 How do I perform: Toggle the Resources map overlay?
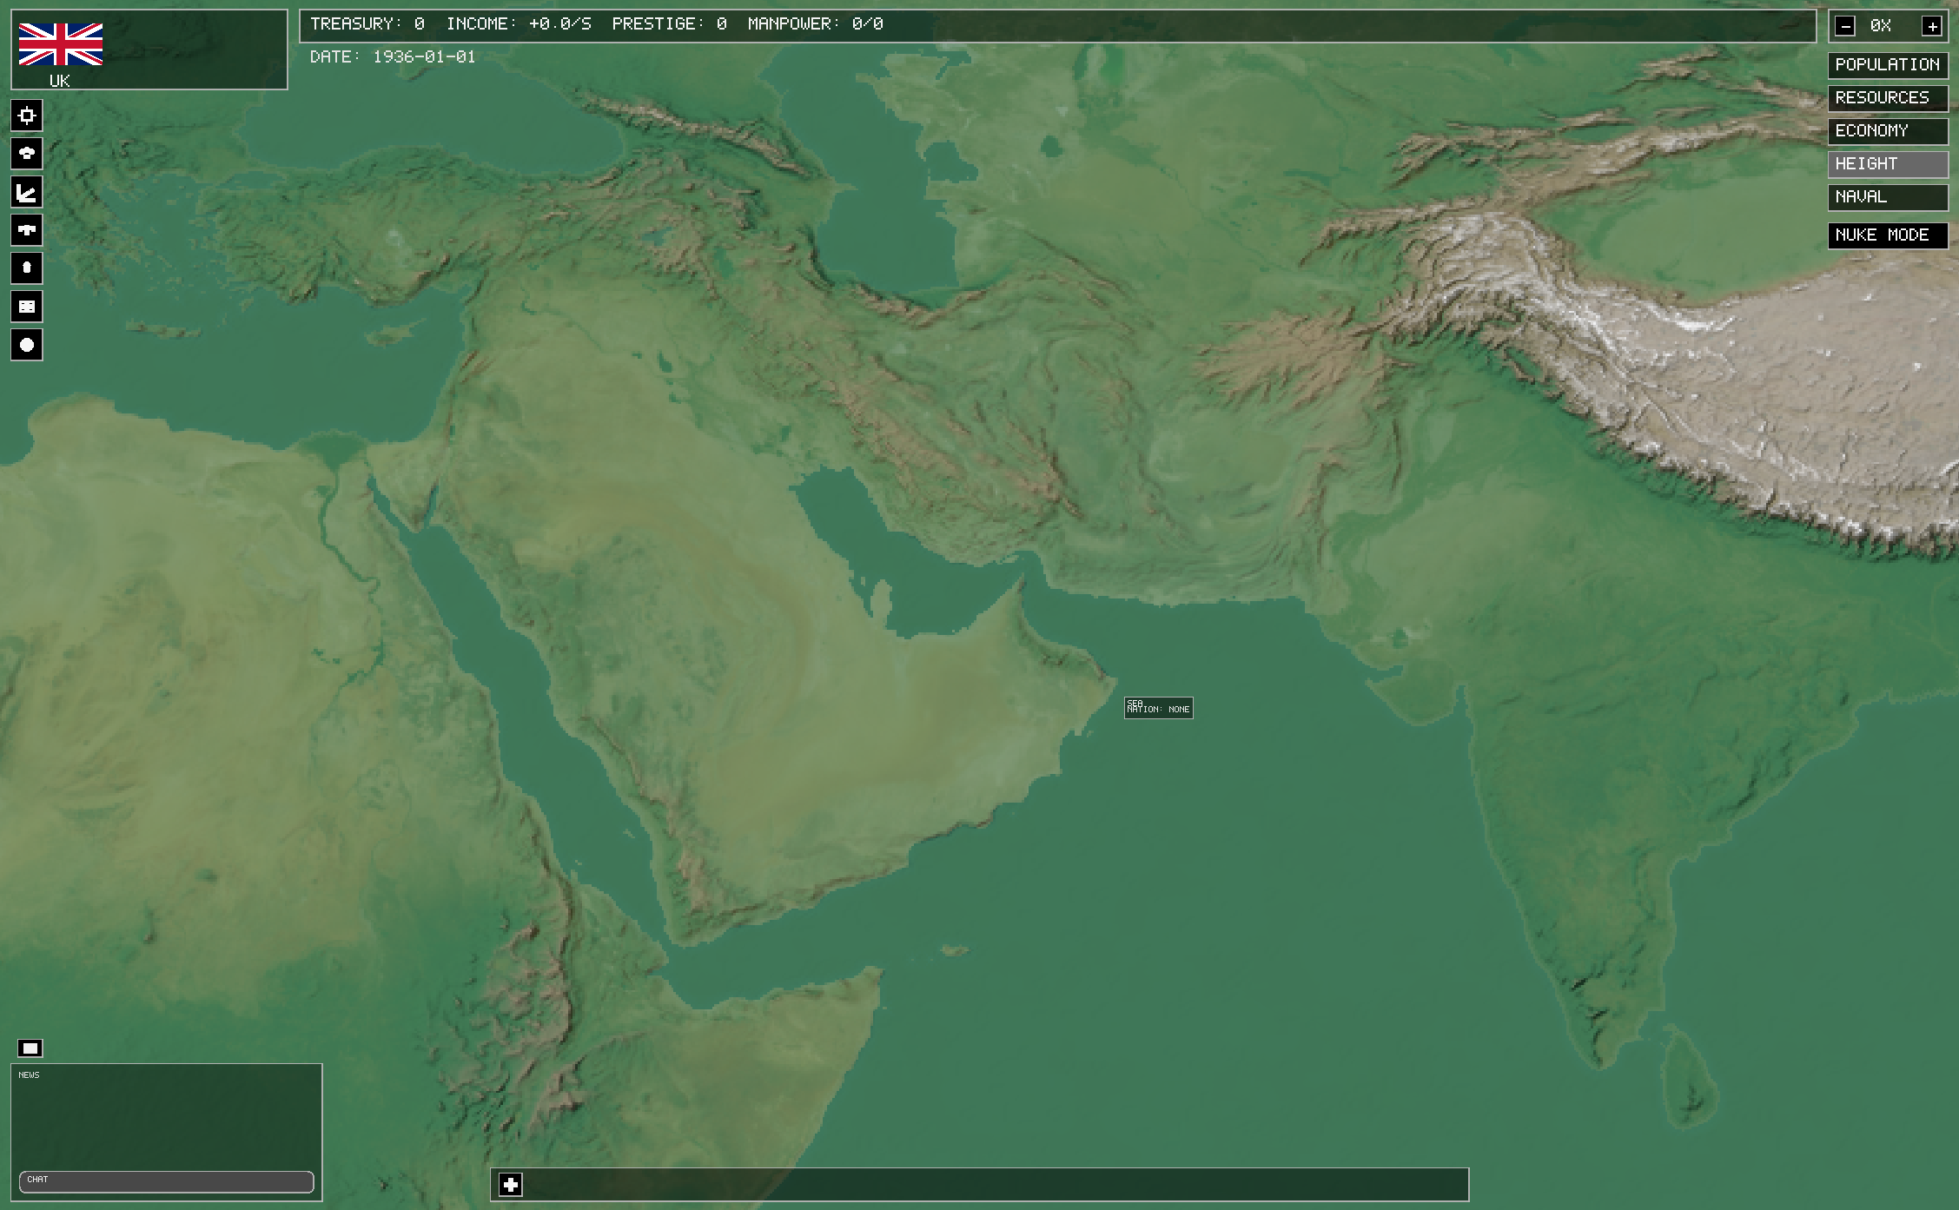coord(1887,98)
